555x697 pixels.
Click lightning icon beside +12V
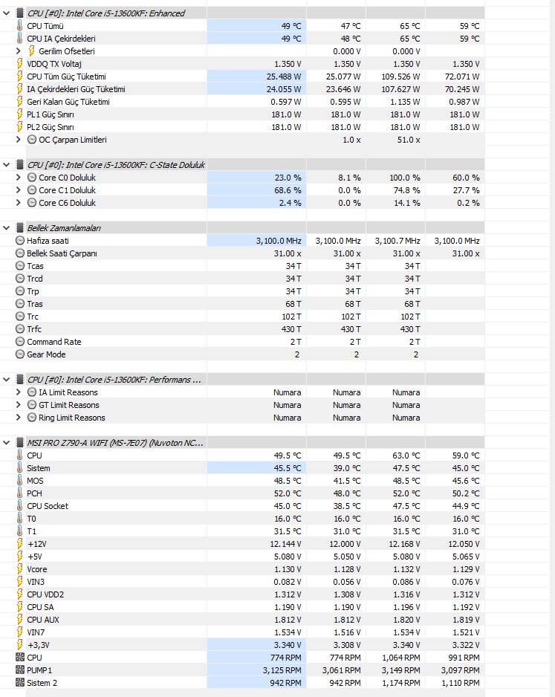[x=19, y=544]
